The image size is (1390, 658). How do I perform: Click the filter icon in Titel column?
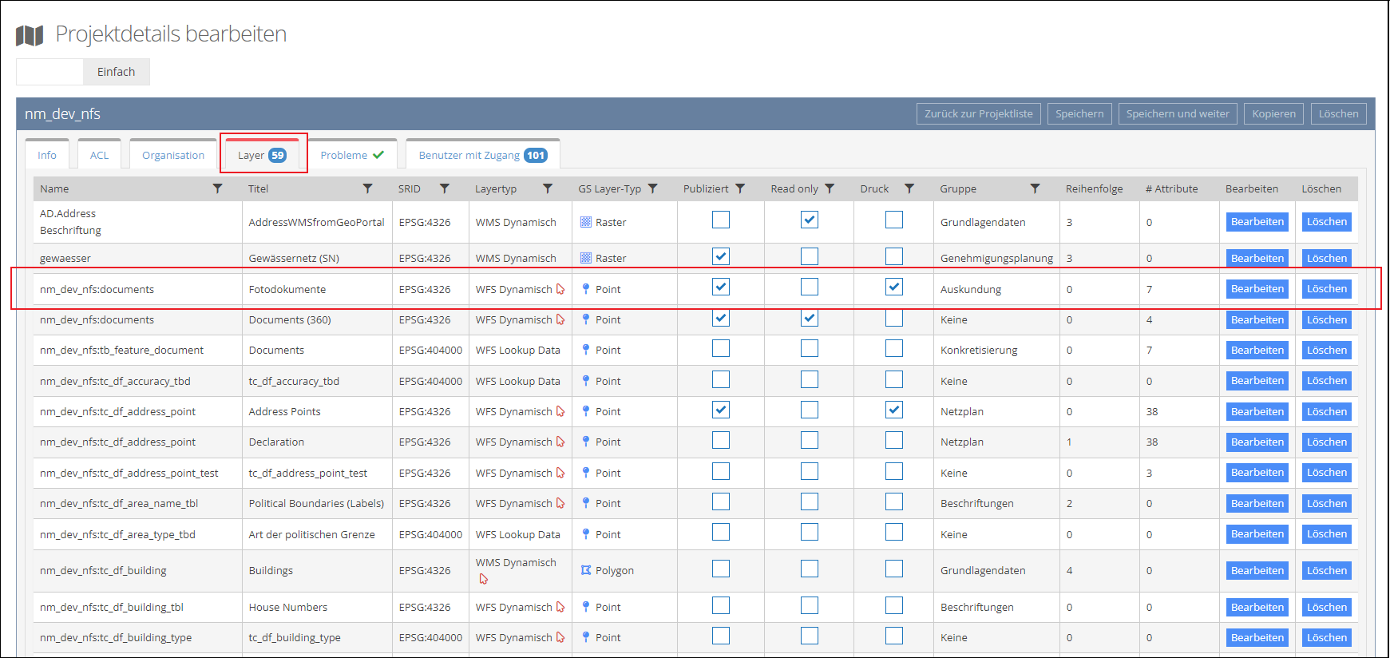pyautogui.click(x=367, y=188)
